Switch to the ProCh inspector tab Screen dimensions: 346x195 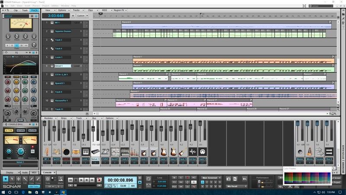point(34,10)
